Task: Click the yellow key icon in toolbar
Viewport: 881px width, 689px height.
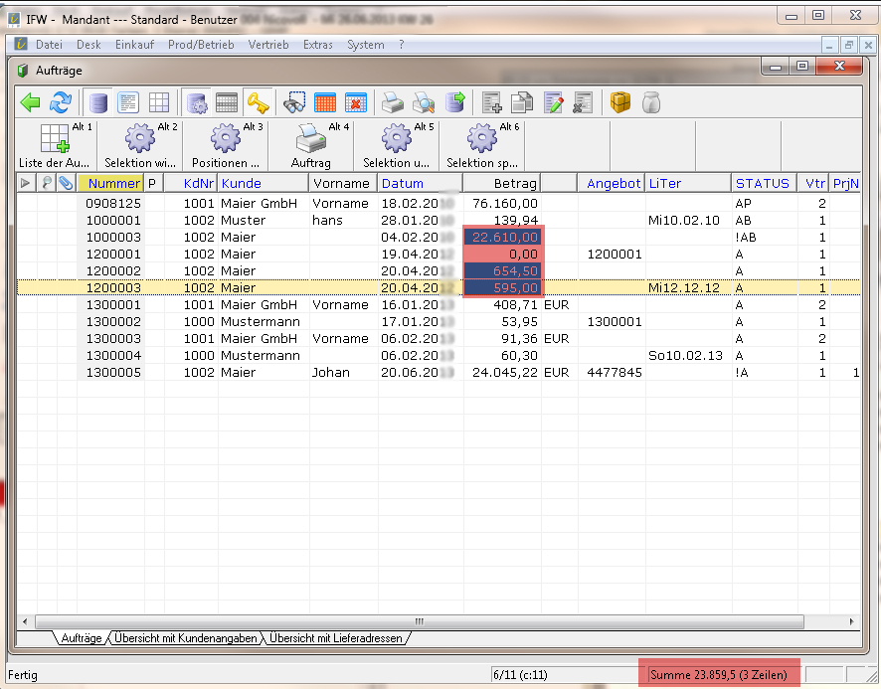Action: point(259,102)
